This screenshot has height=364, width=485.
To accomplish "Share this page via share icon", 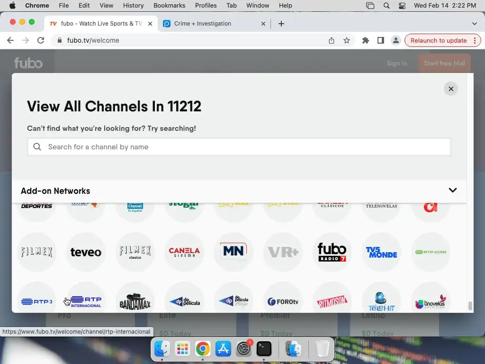I will click(x=331, y=41).
